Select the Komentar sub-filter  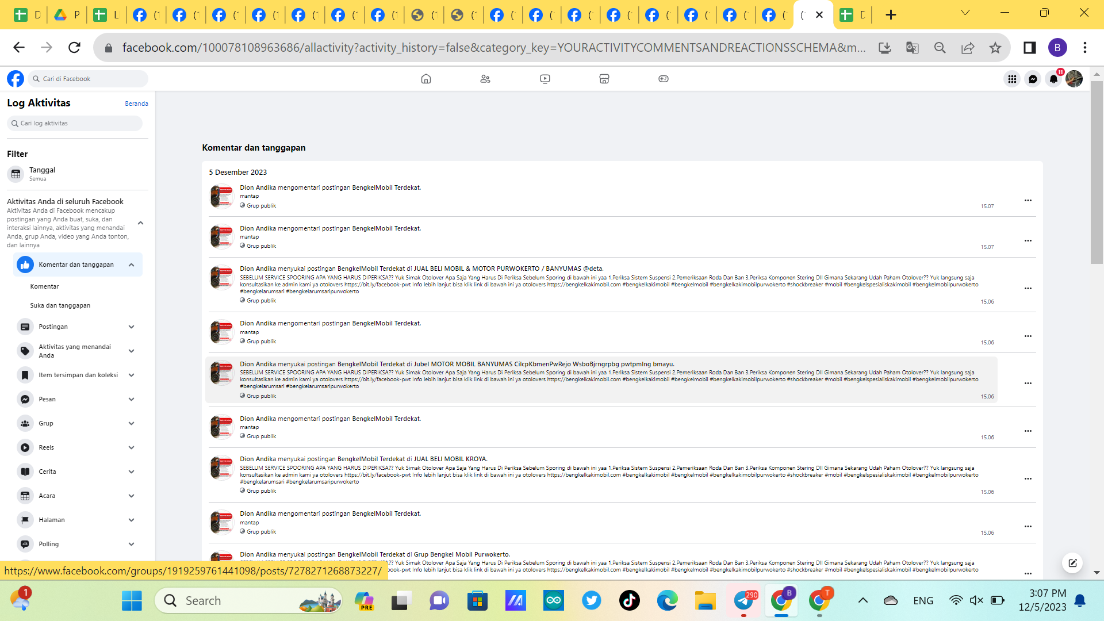pyautogui.click(x=45, y=286)
